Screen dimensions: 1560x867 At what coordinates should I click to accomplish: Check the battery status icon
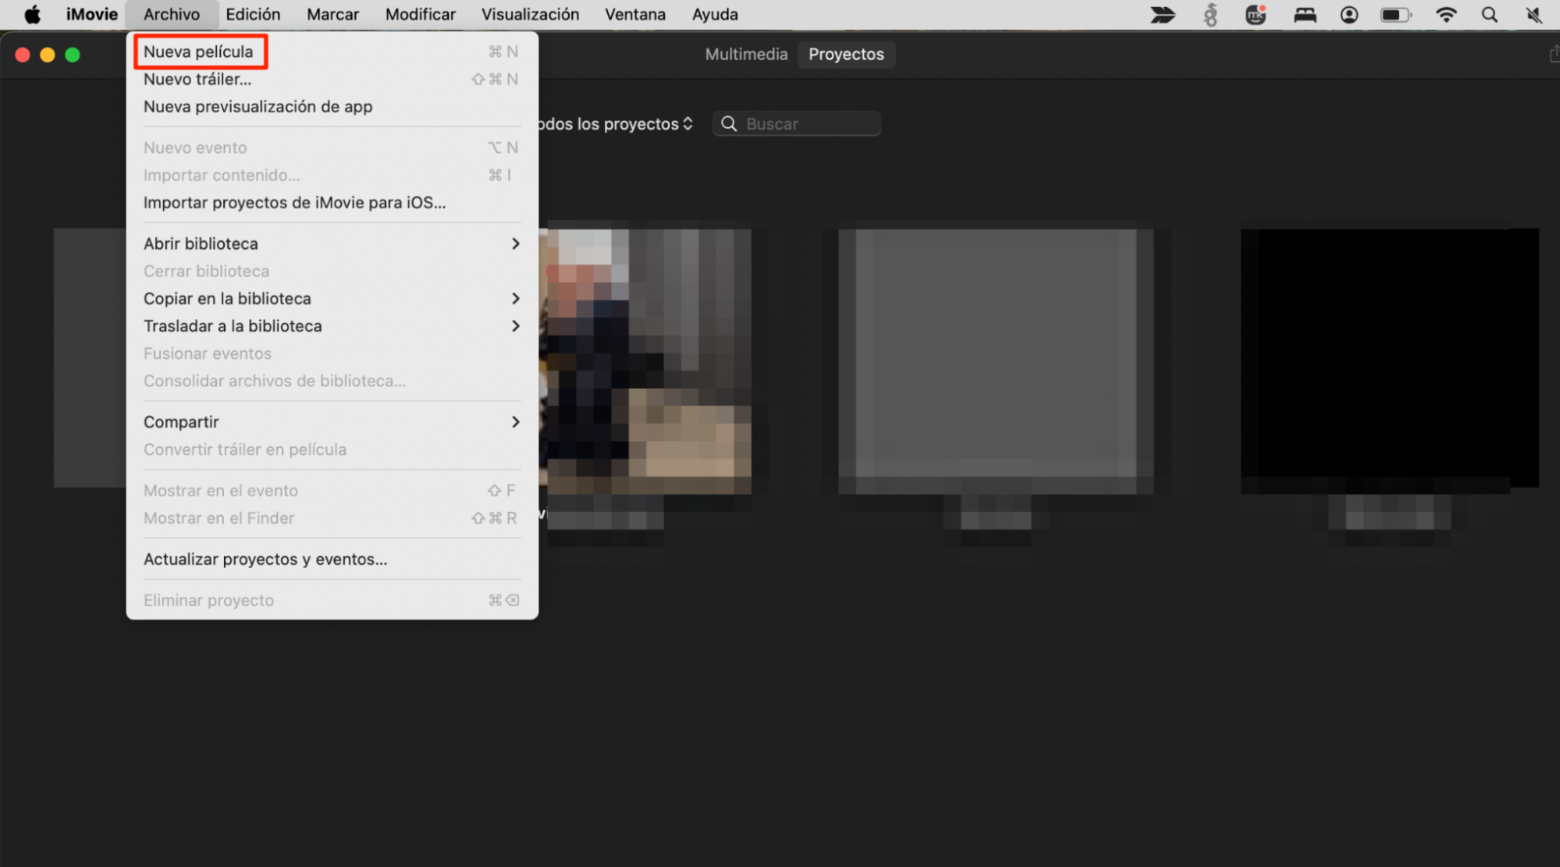coord(1395,14)
